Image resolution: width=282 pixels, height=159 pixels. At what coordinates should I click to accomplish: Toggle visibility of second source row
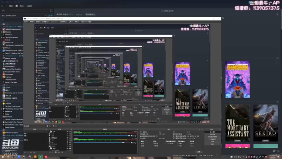pyautogui.click(x=67, y=134)
